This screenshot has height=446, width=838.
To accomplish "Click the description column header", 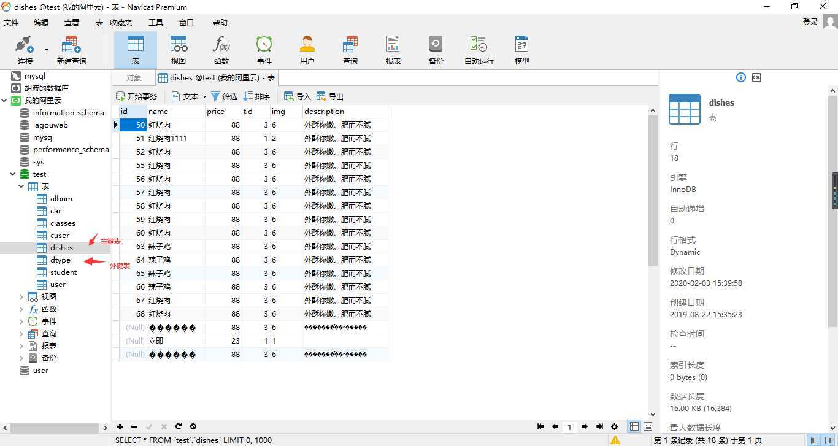I will click(x=345, y=112).
